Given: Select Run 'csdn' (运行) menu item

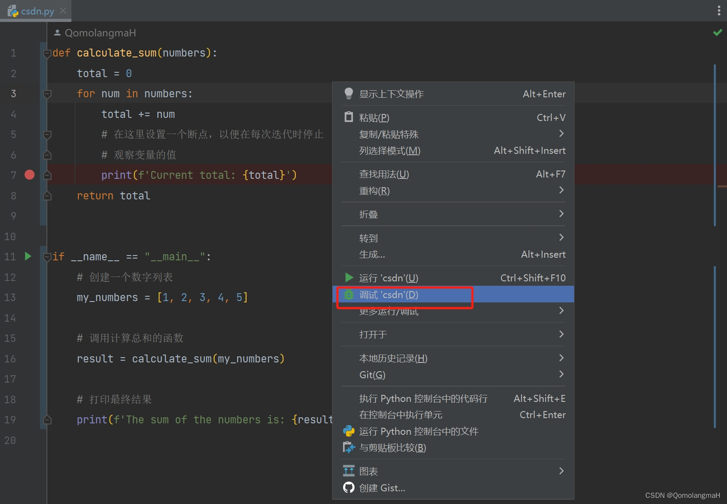Looking at the screenshot, I should pos(453,278).
